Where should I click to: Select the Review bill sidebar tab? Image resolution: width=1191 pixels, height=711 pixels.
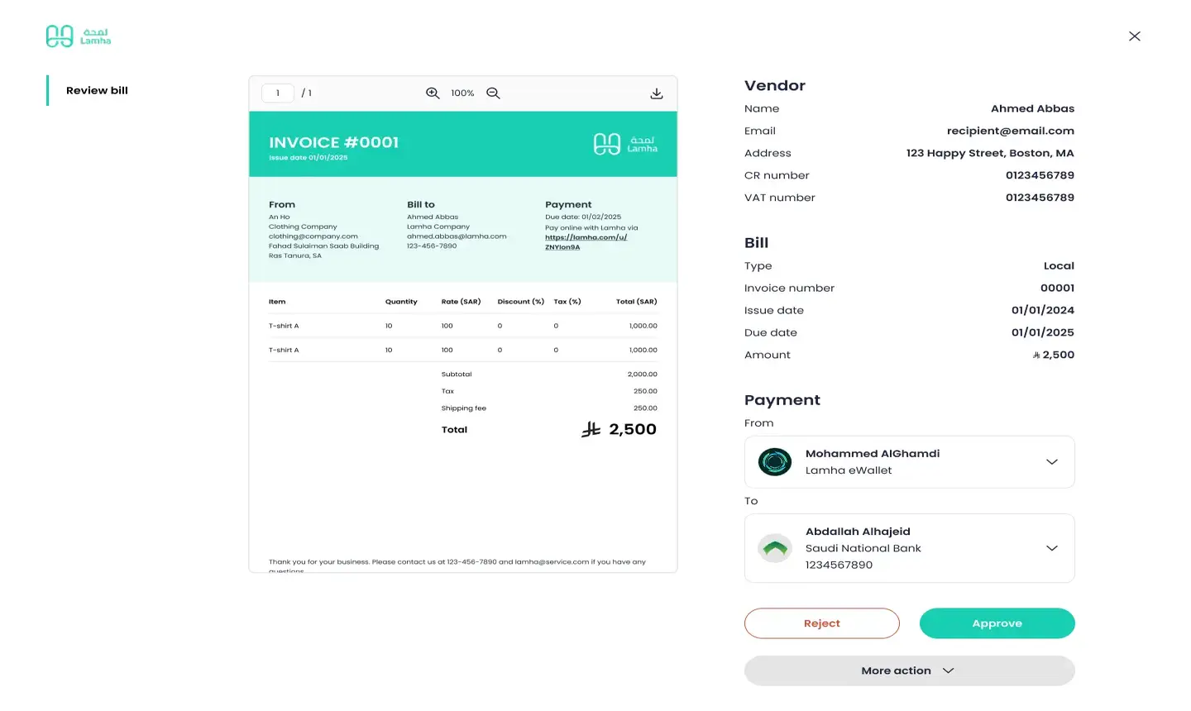pyautogui.click(x=97, y=90)
